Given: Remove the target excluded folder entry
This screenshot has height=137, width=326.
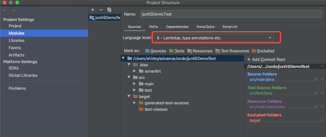Looking at the screenshot, I should click(322, 121).
